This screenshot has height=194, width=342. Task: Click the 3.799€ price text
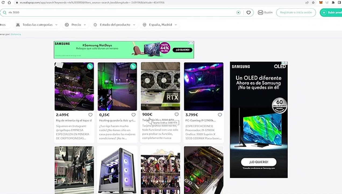point(192,115)
